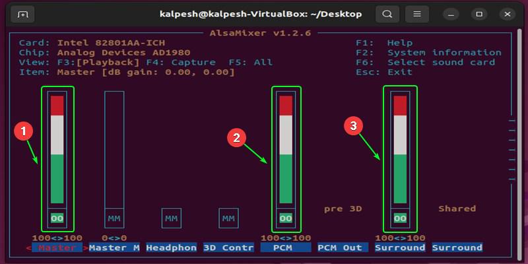Select the Headphon channel label
Viewport: 528px width, 264px height.
click(172, 248)
